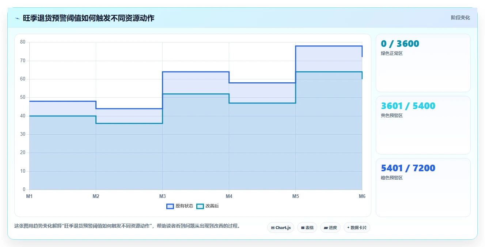The width and height of the screenshot is (485, 247).
Task: Click the M3 x-axis label
Action: pos(162,197)
